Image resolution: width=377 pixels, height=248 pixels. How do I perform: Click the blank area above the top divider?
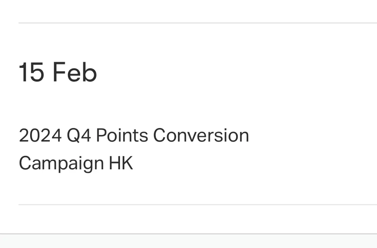point(188,11)
